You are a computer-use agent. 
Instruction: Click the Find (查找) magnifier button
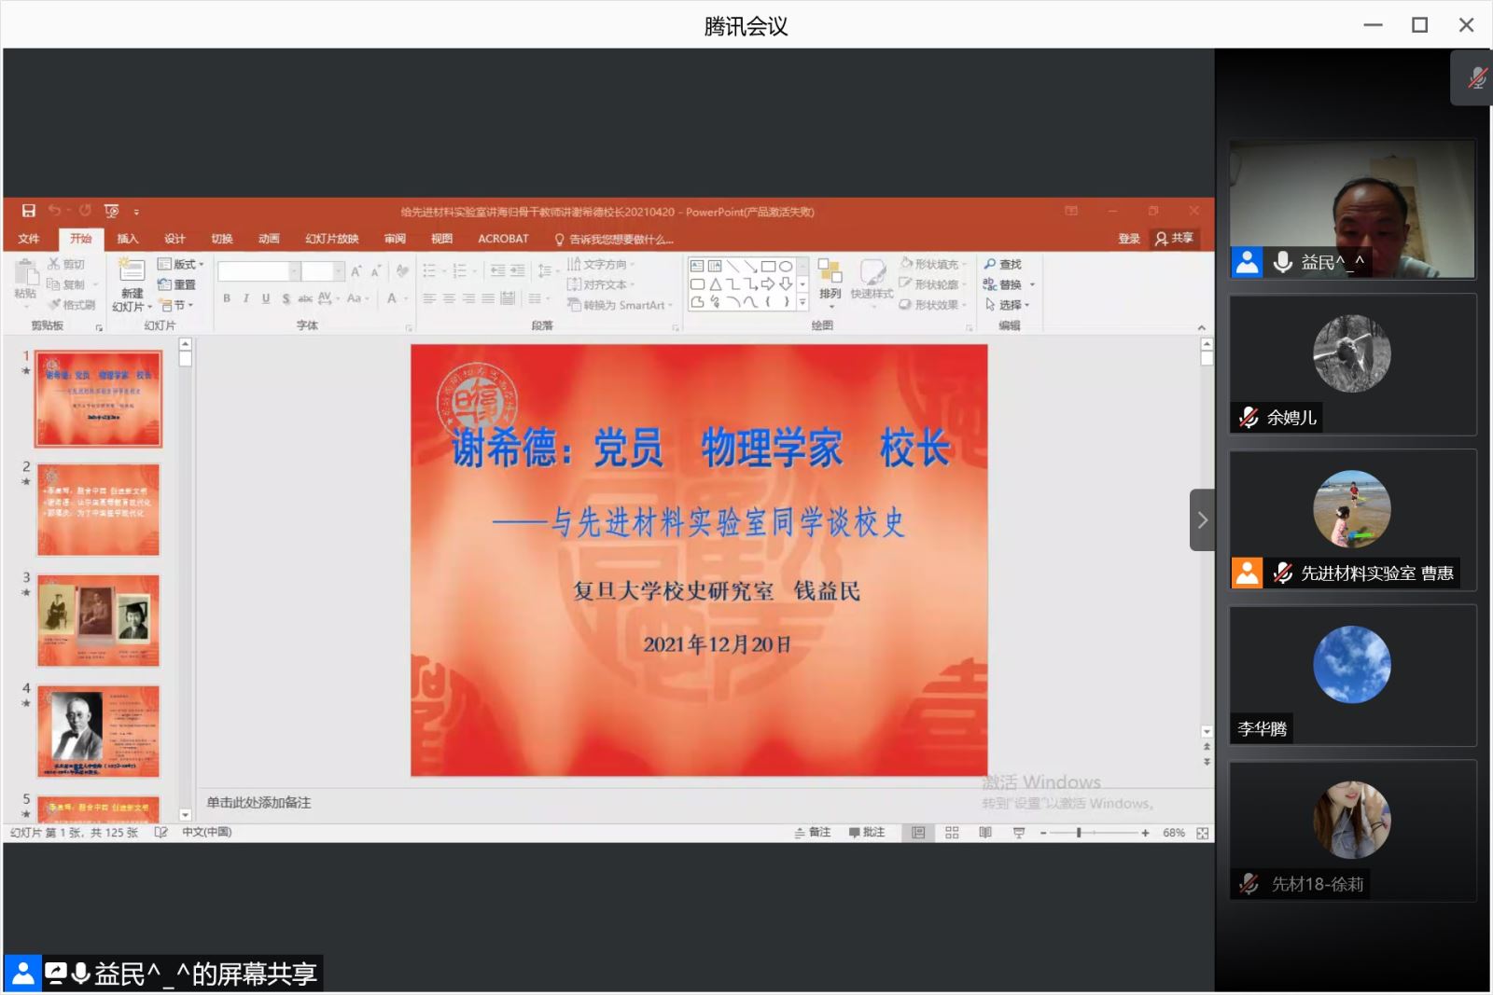point(1003,265)
